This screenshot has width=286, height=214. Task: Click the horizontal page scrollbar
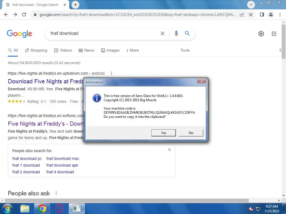click(127, 201)
